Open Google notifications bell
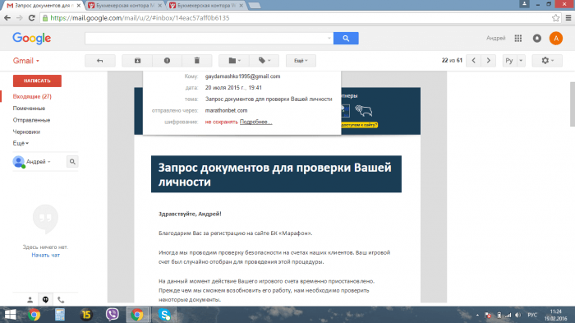 (x=537, y=38)
